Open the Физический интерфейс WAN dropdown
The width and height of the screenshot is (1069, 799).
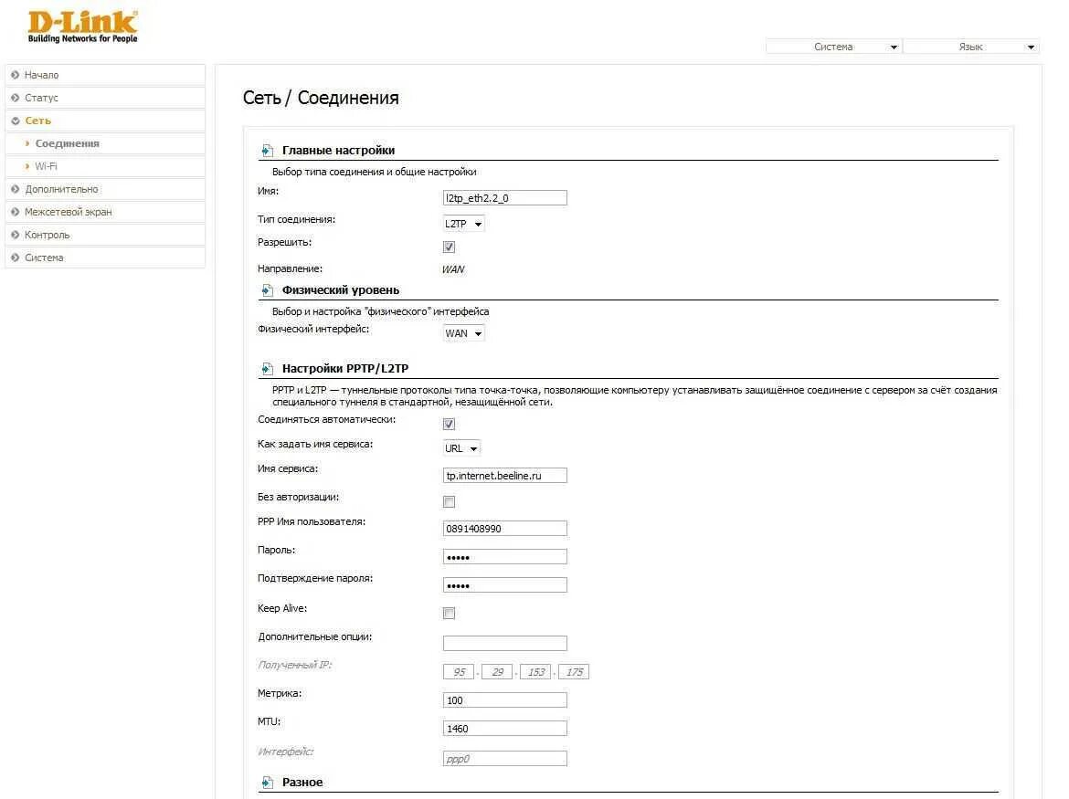[x=463, y=333]
